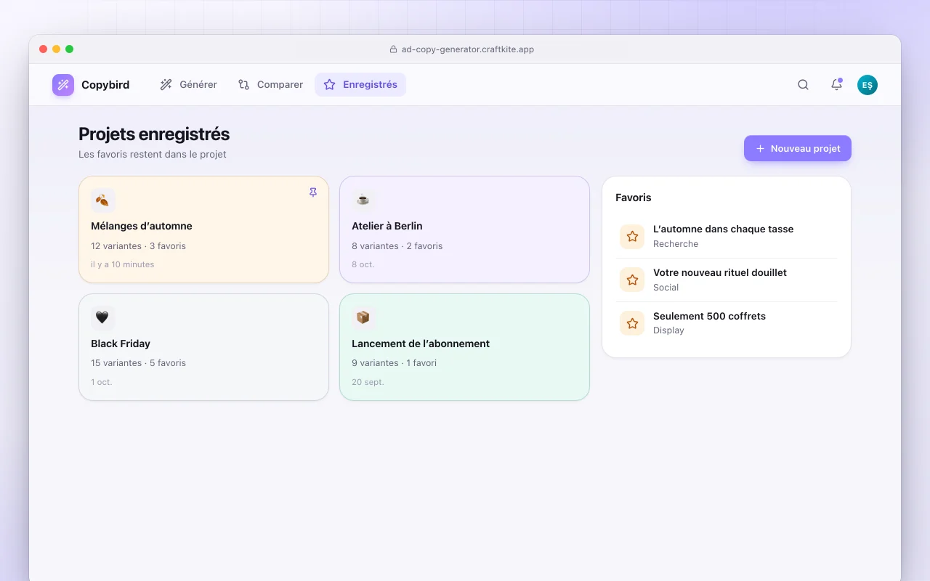930x581 pixels.
Task: Click '15 variantes · 5 favoris' text
Action: pyautogui.click(x=138, y=363)
